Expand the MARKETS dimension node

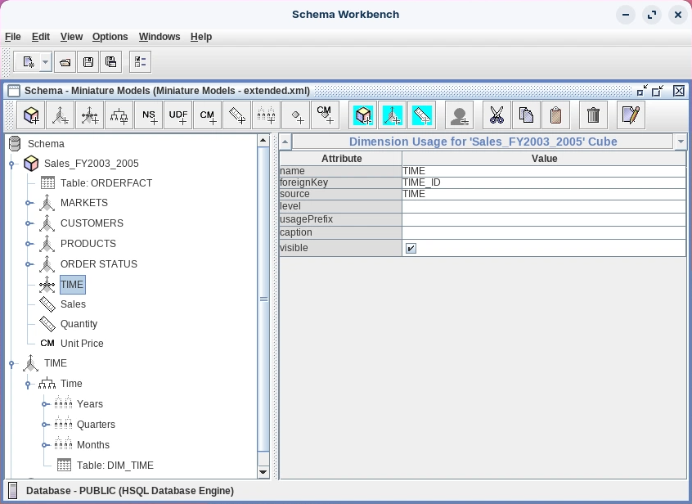pyautogui.click(x=29, y=203)
